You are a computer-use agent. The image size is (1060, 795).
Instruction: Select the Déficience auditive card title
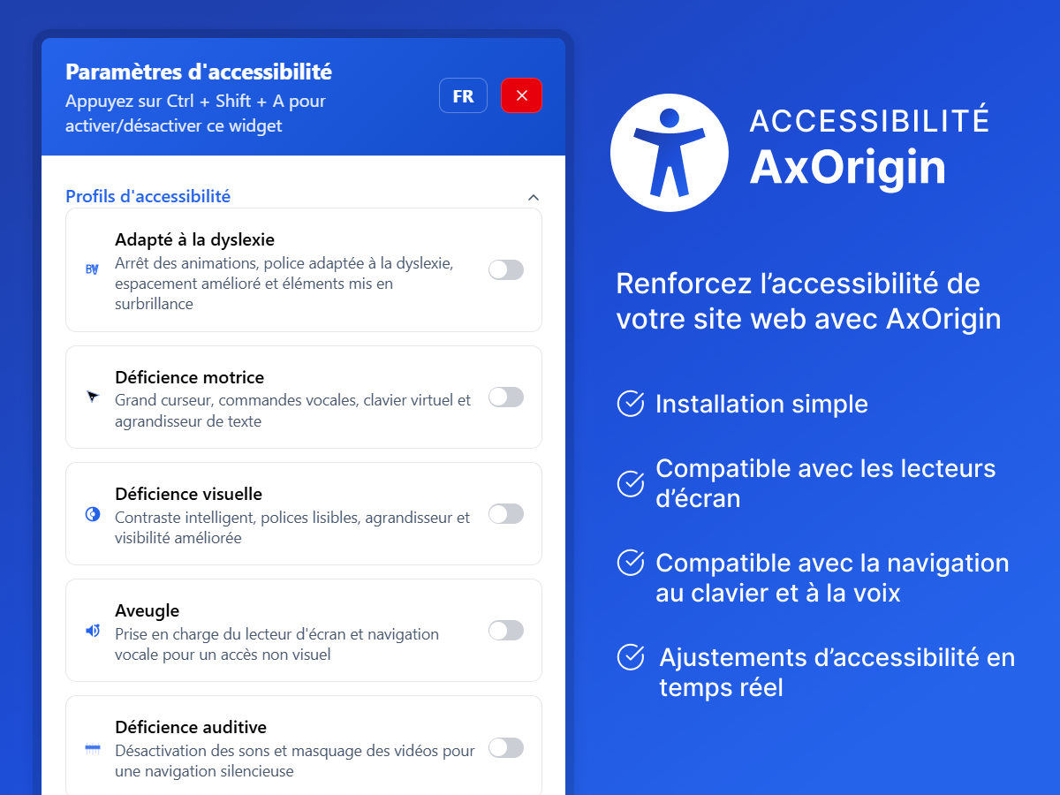point(191,727)
